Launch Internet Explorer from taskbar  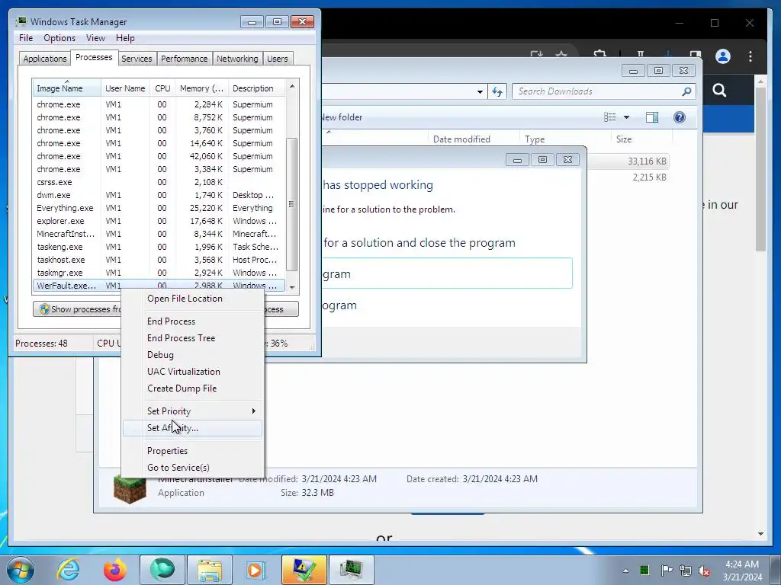point(68,570)
